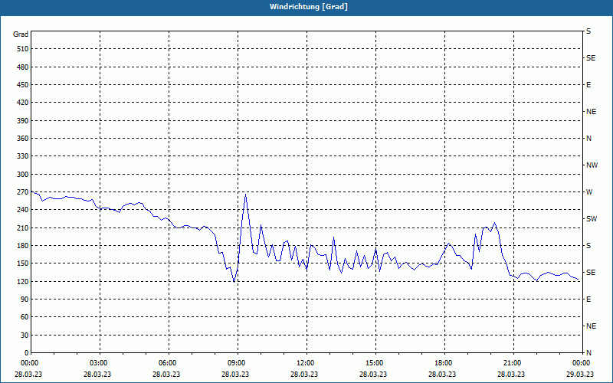Select the 360 value on the left axis
Screen dimensions: 613x383
click(23, 139)
